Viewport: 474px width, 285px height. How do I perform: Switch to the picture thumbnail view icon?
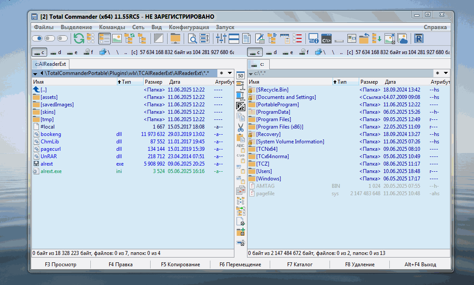(x=117, y=39)
